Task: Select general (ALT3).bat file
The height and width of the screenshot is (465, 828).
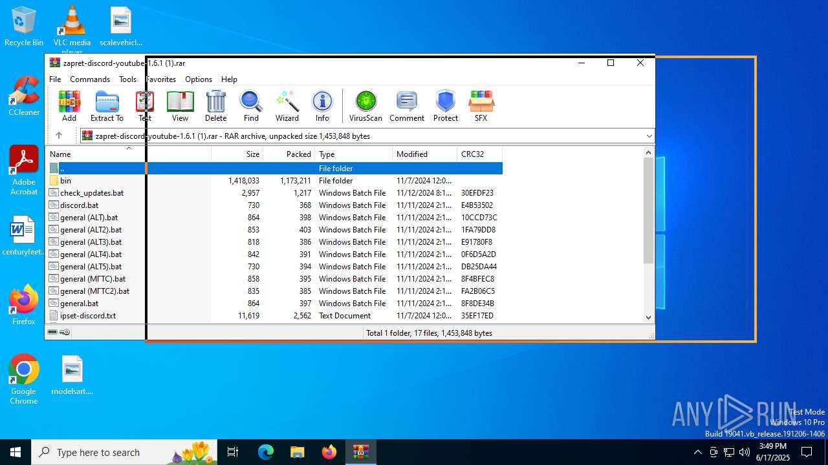Action: [275, 242]
